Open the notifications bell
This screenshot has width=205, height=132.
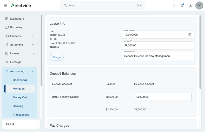pos(182,5)
